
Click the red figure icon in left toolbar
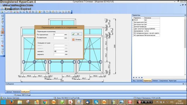(x=2, y=46)
